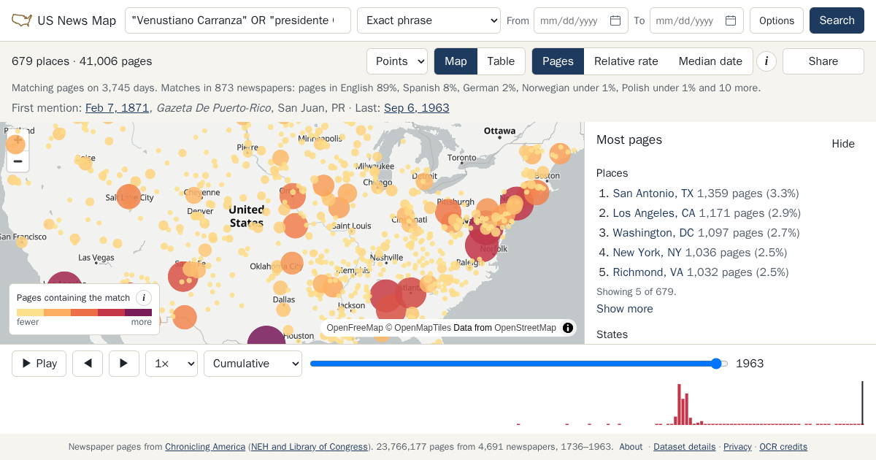Open the From date calendar picker icon
The height and width of the screenshot is (460, 876).
(x=615, y=20)
